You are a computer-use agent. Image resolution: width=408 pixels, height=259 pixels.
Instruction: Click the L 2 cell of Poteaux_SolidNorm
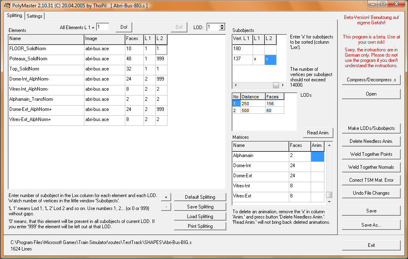(161, 59)
